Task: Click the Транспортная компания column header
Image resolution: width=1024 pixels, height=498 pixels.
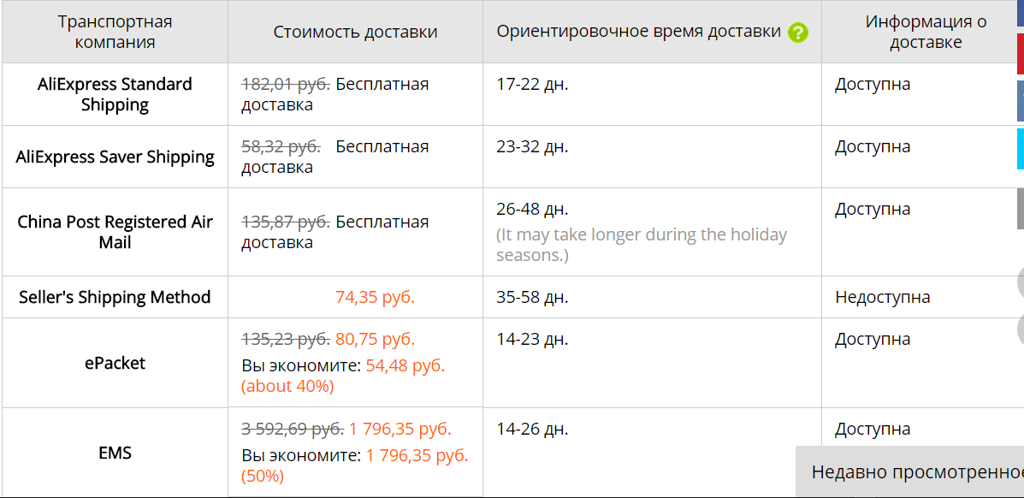Action: [115, 32]
